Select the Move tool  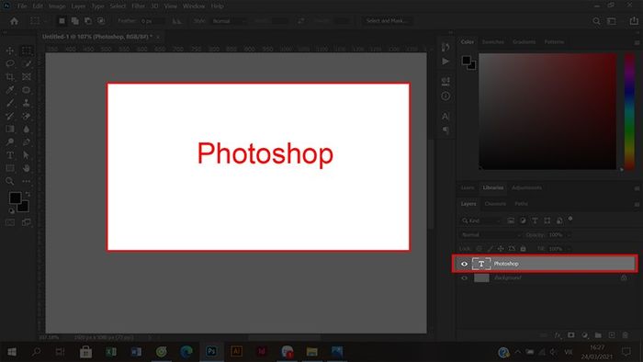click(10, 51)
